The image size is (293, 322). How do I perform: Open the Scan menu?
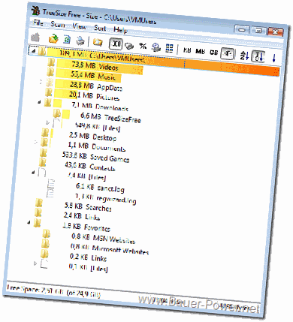point(58,24)
